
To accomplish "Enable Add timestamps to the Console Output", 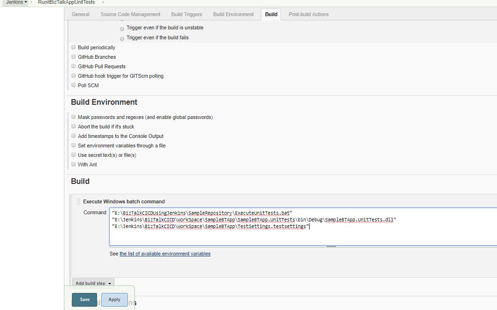I will pos(73,136).
